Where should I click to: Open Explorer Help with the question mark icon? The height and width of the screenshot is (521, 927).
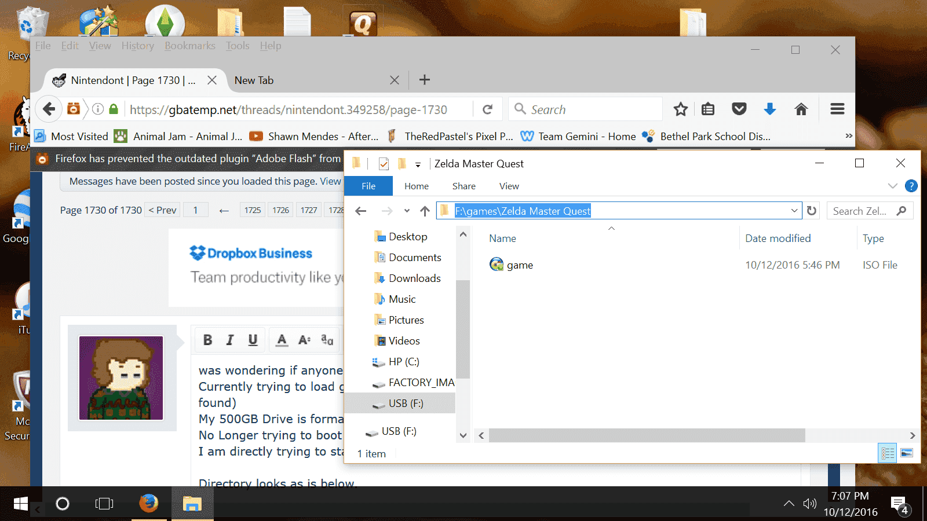[x=911, y=186]
